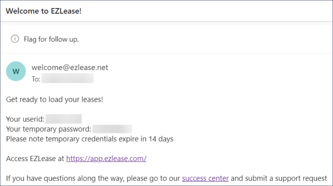Open the success center link
The image size is (333, 186).
click(x=205, y=178)
